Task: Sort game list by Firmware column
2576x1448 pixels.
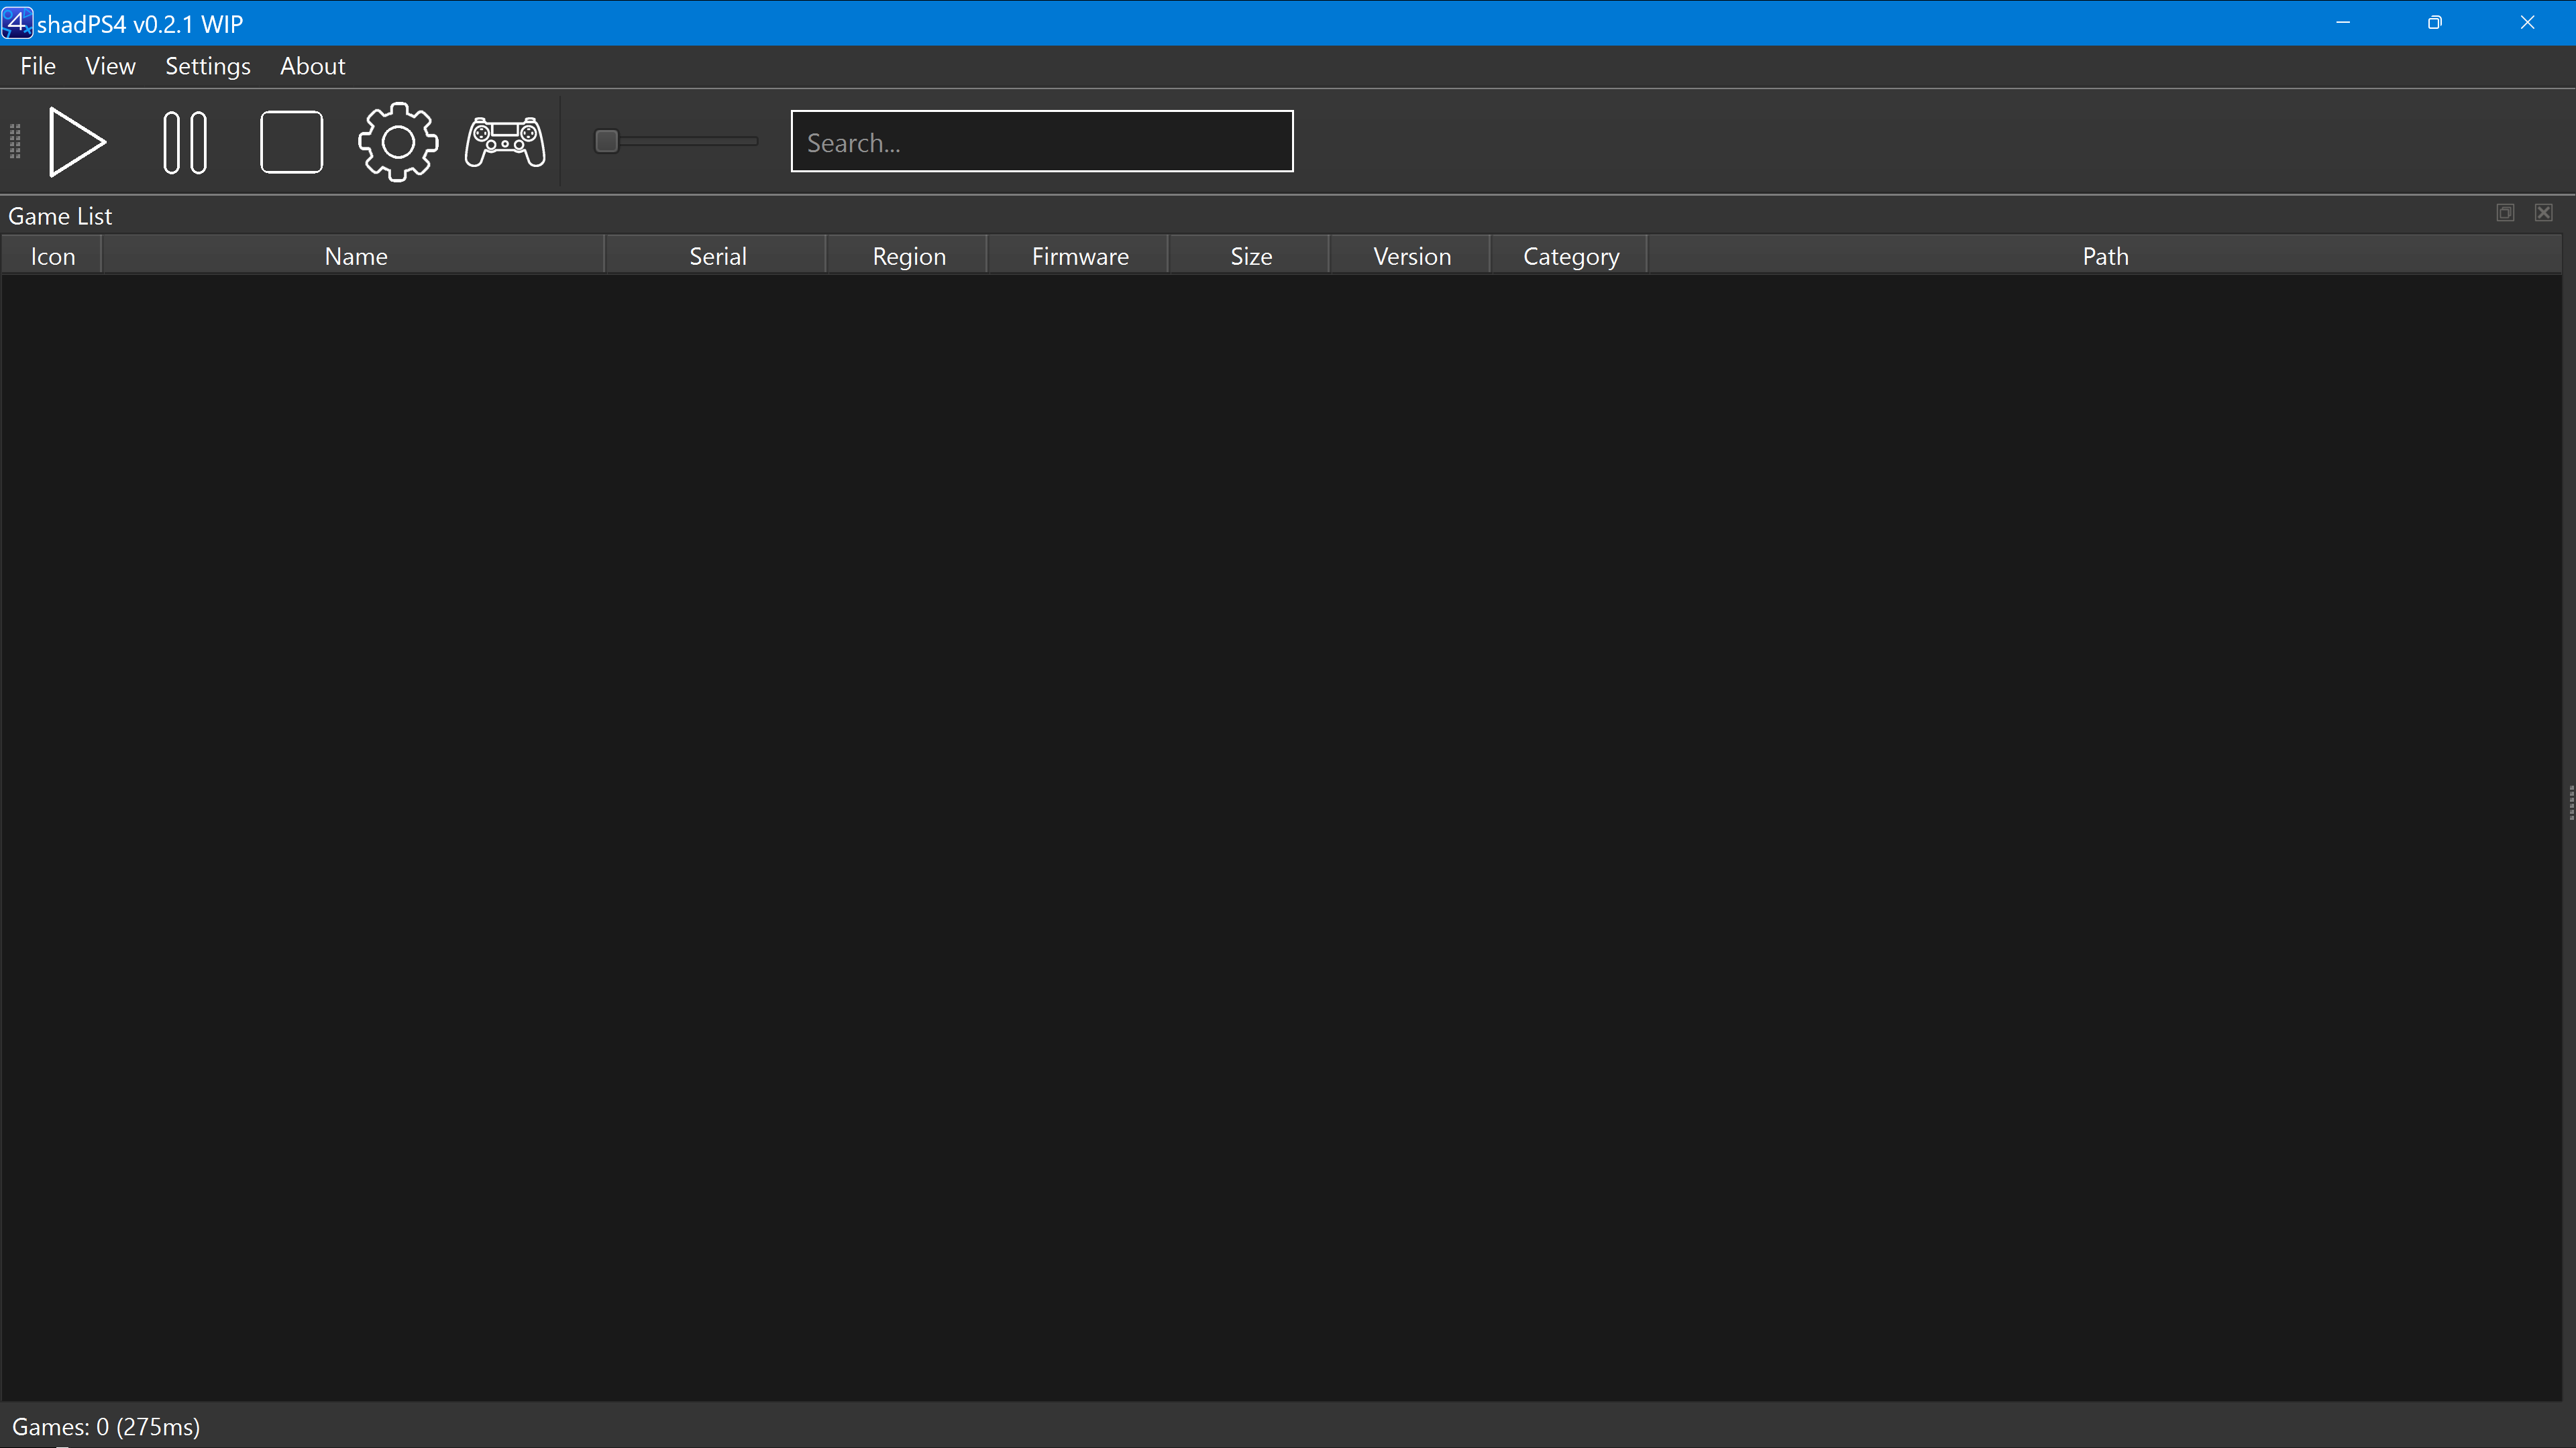Action: 1079,256
